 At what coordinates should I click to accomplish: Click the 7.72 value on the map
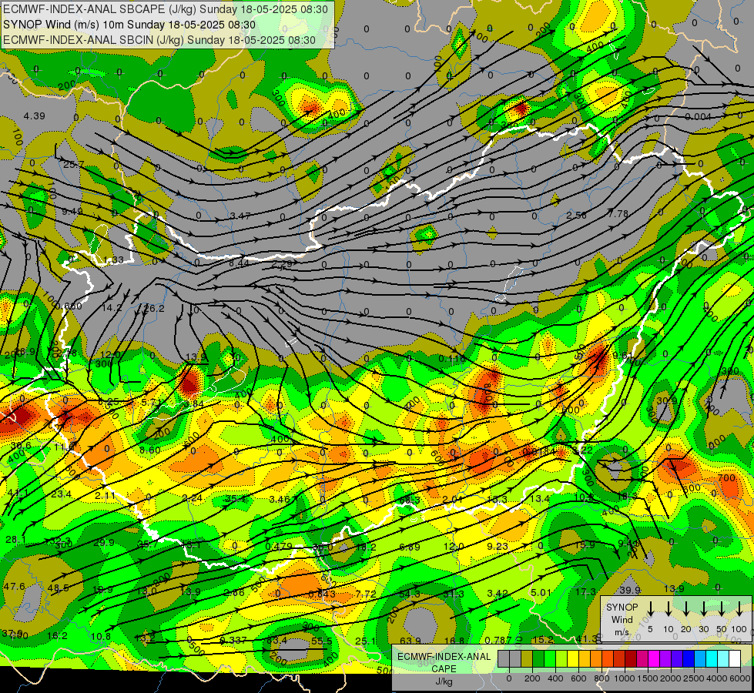tap(366, 594)
